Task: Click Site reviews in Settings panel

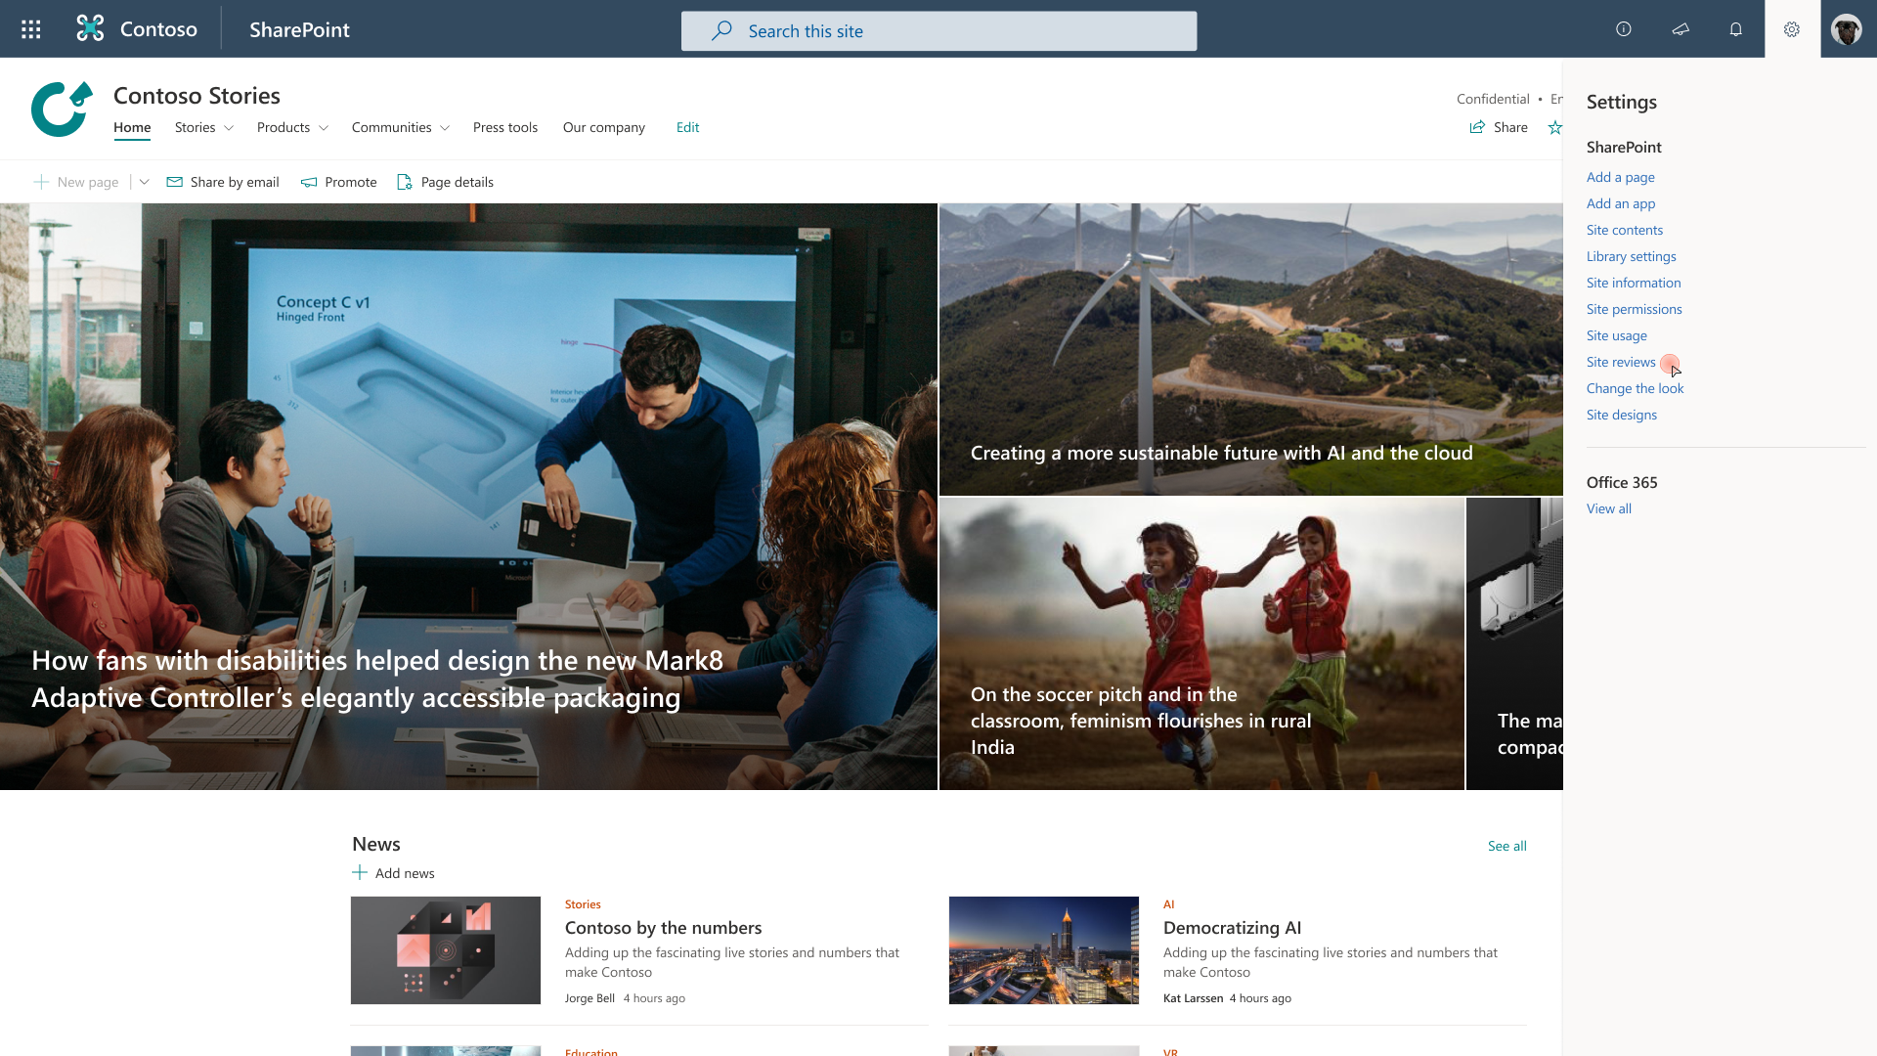Action: coord(1620,362)
